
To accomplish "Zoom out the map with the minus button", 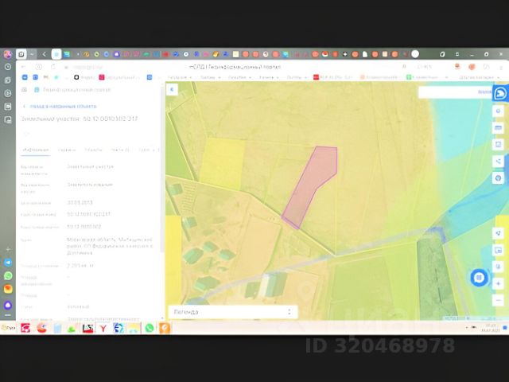I will pos(499,300).
